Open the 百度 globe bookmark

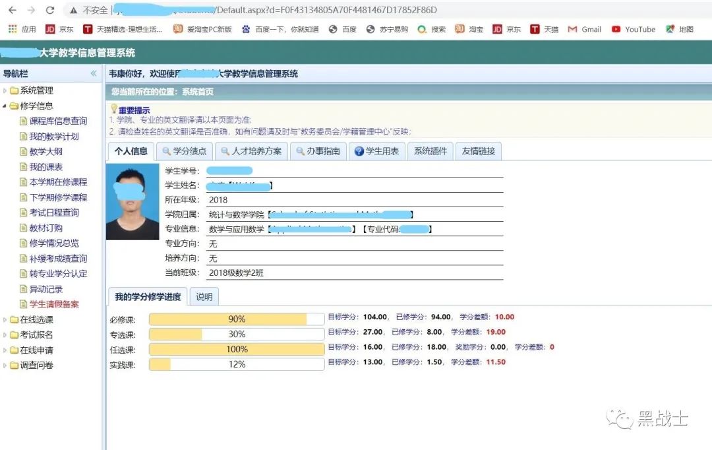click(342, 29)
